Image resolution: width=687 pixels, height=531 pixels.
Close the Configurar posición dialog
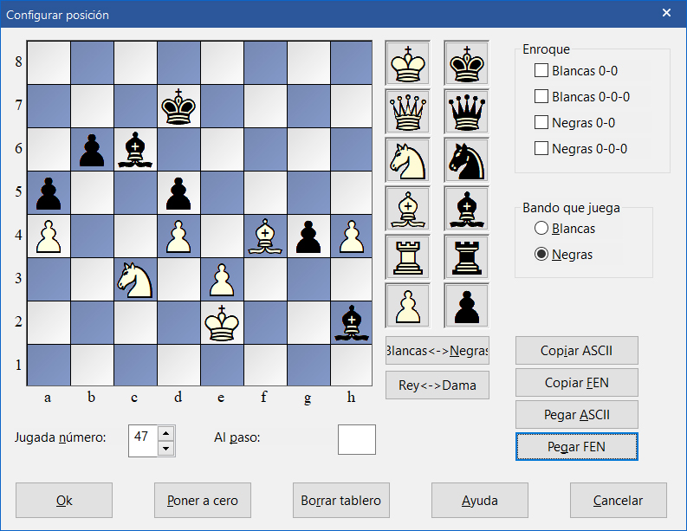(666, 13)
